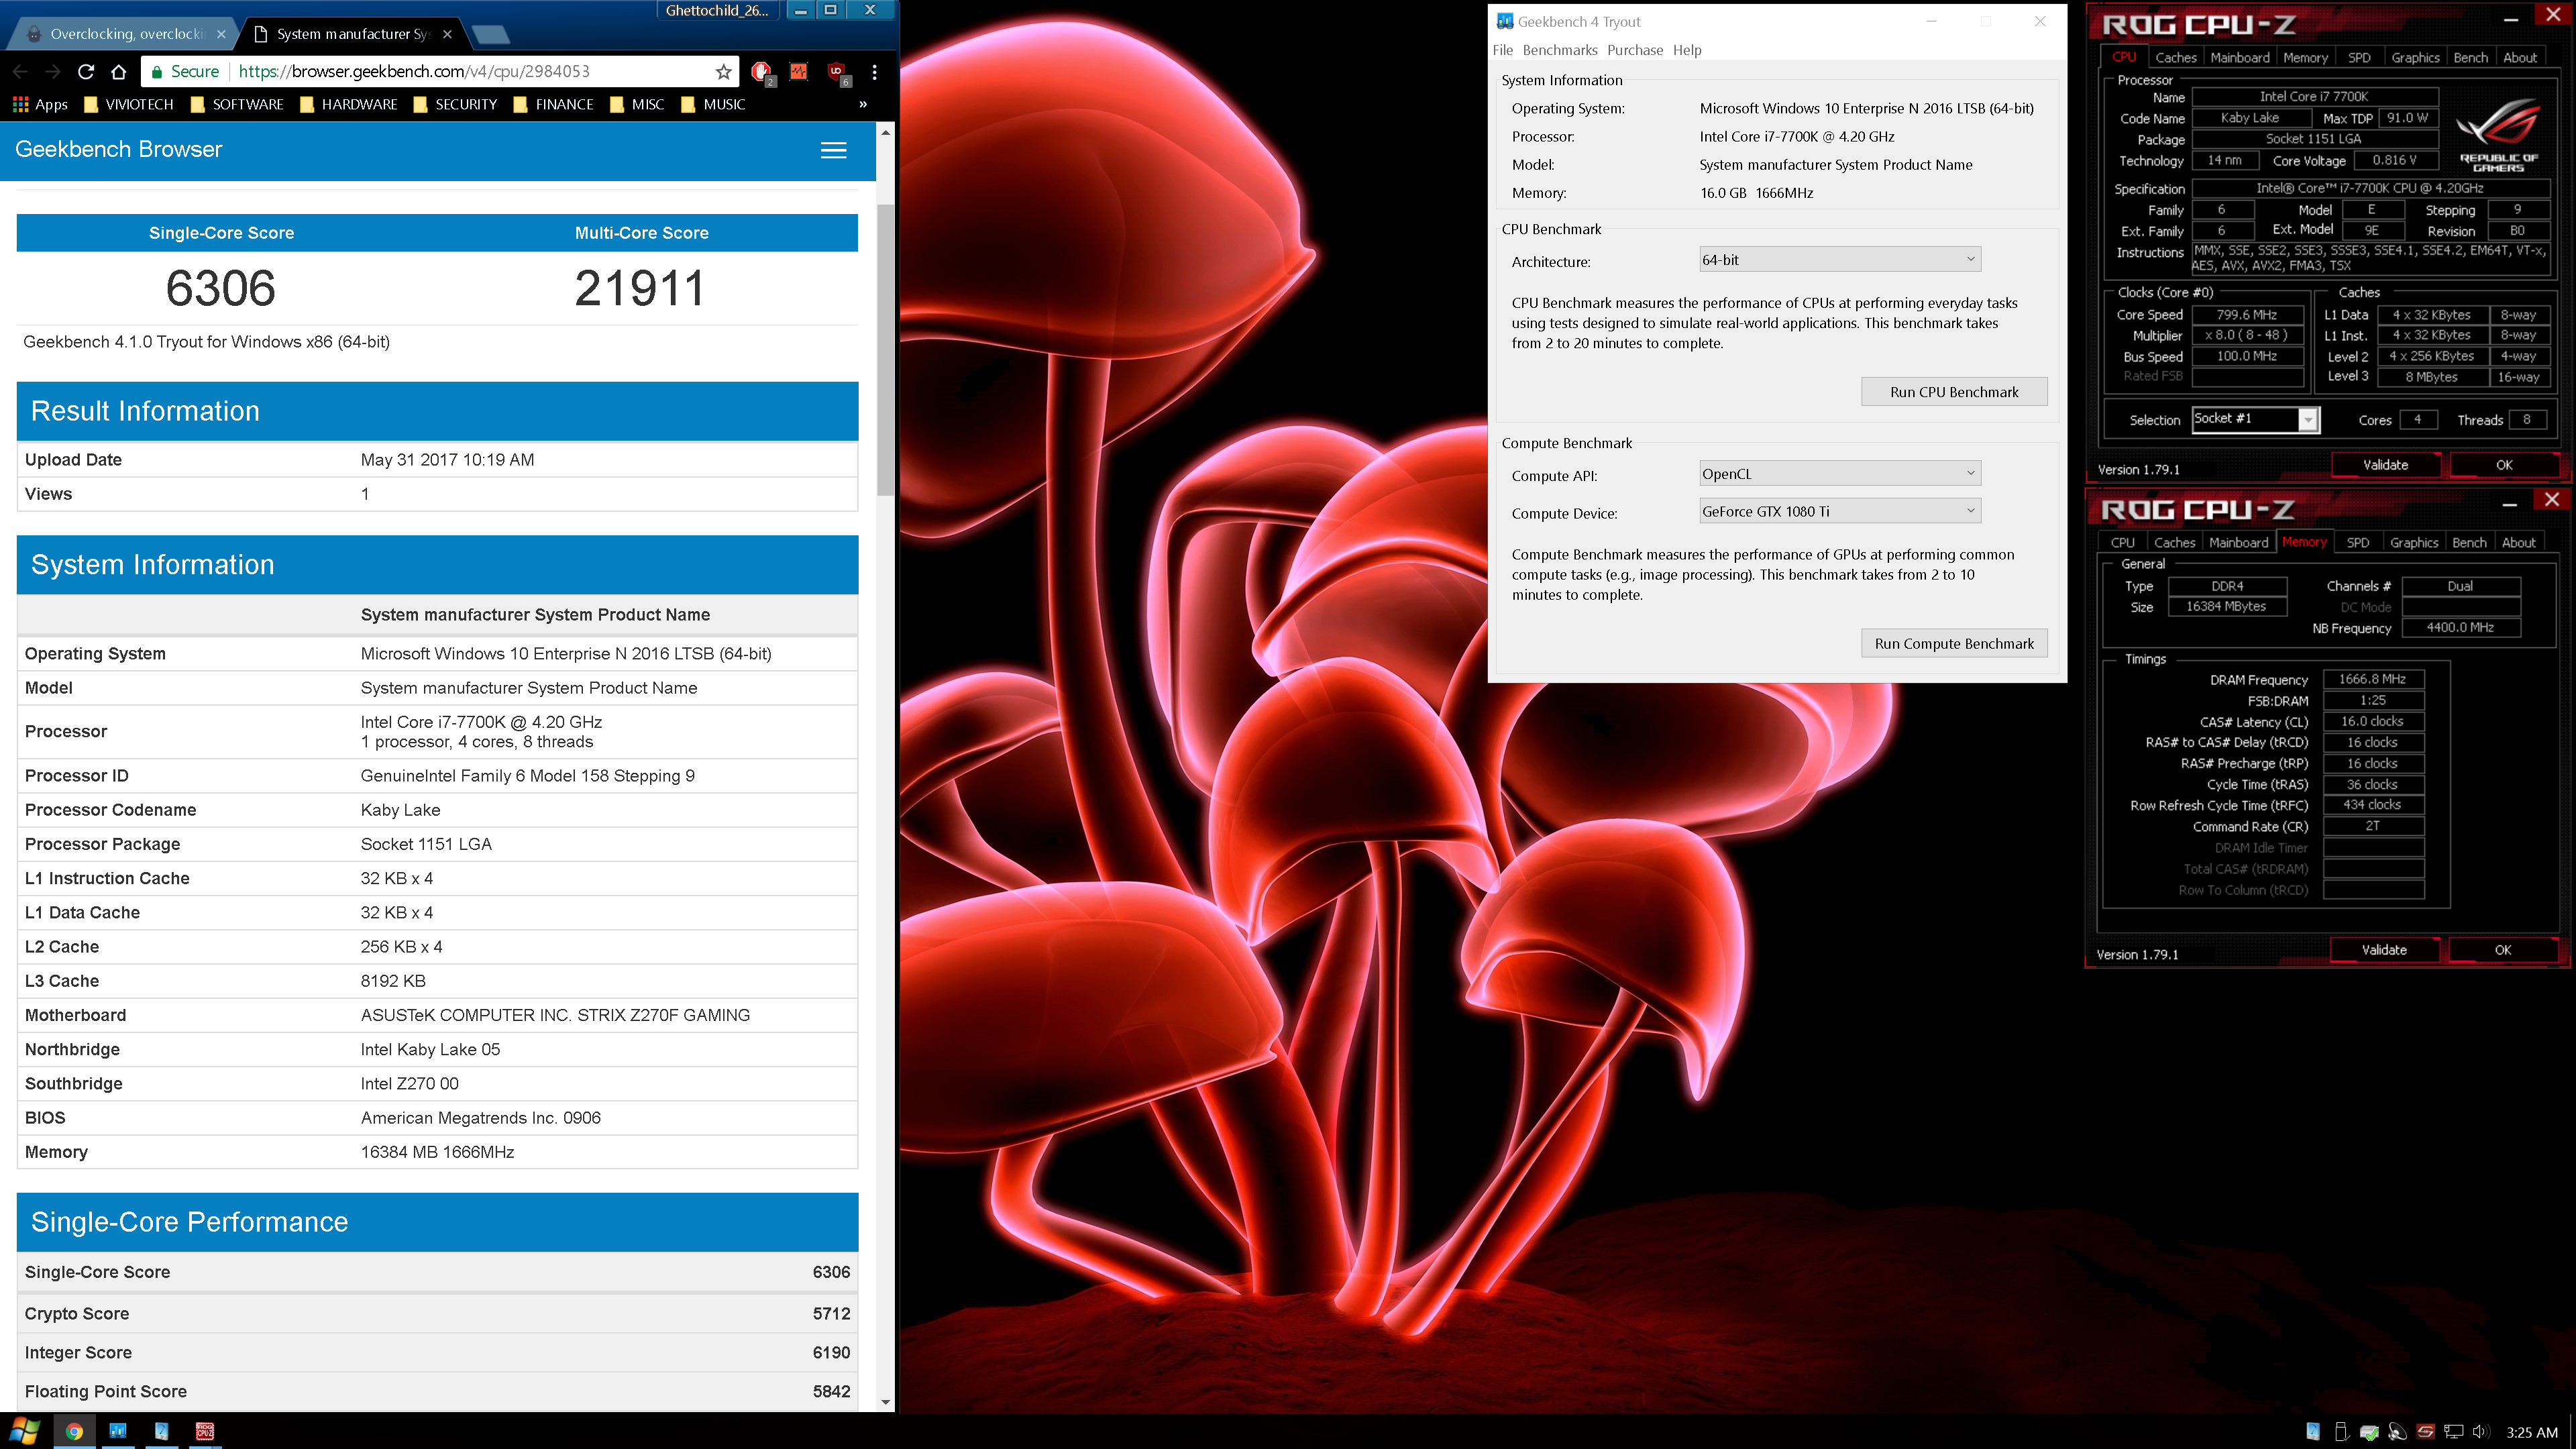Open Chrome's three-dot menu
This screenshot has width=2576, height=1449.
click(x=875, y=72)
